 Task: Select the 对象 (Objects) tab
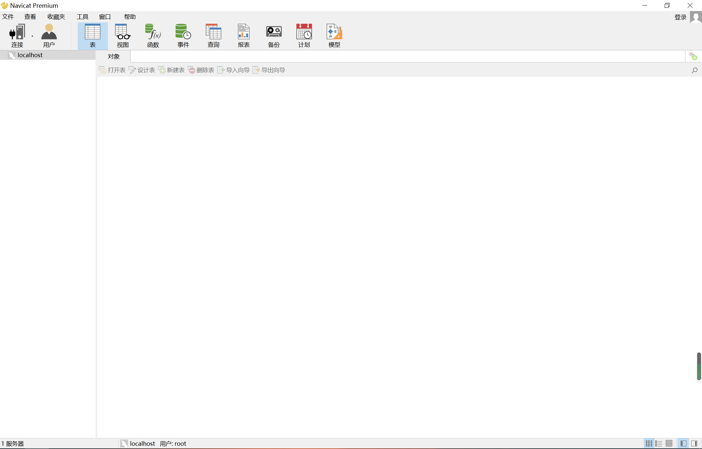coord(114,57)
